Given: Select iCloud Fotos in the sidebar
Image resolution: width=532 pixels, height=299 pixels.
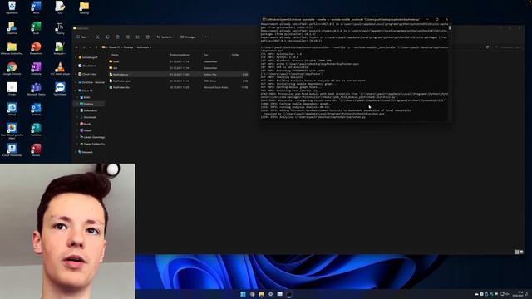Looking at the screenshot, I should coord(87,74).
